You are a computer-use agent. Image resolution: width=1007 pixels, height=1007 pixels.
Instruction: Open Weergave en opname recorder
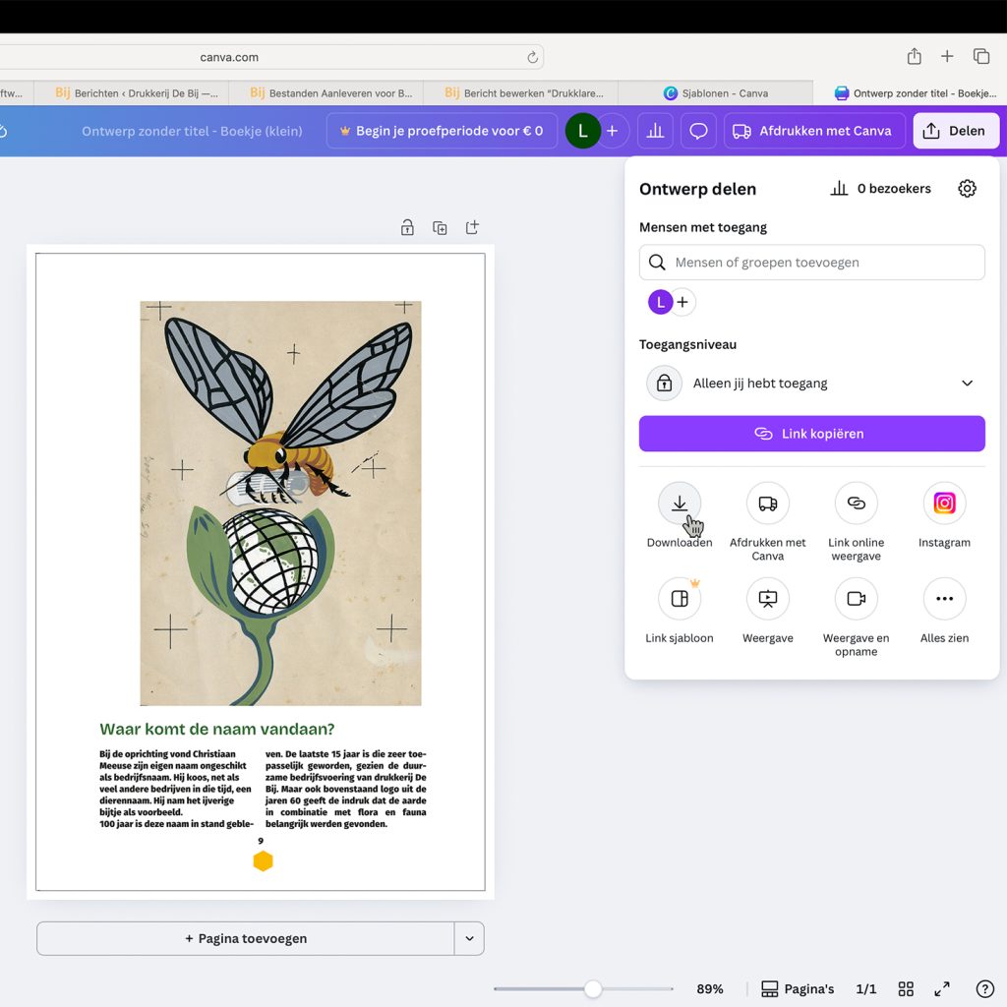(x=856, y=599)
